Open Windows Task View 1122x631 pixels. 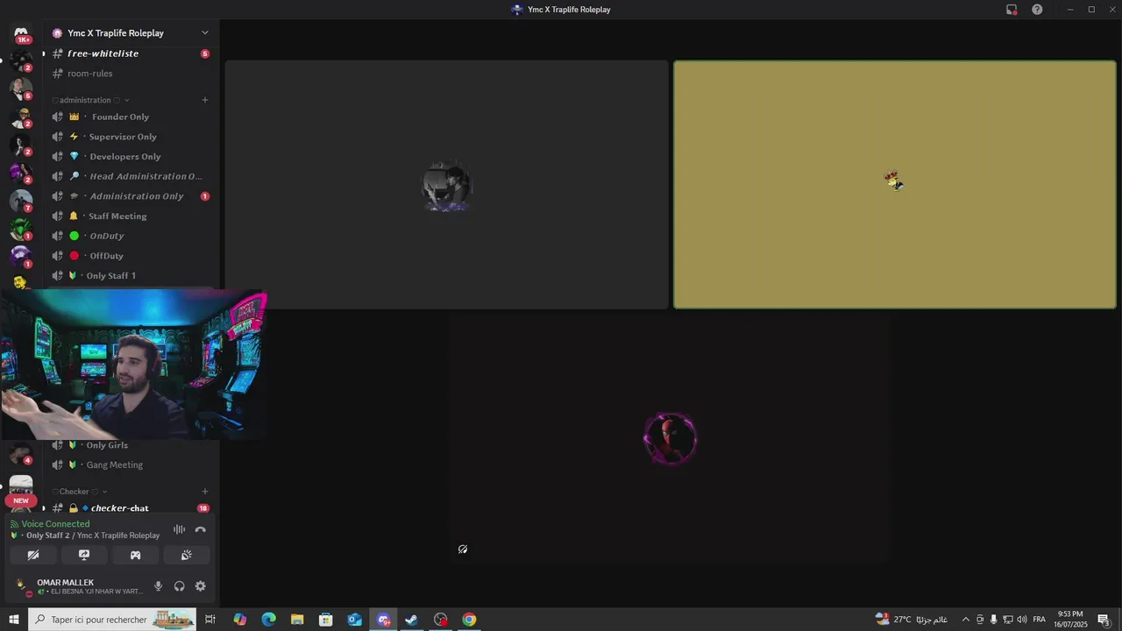tap(210, 620)
